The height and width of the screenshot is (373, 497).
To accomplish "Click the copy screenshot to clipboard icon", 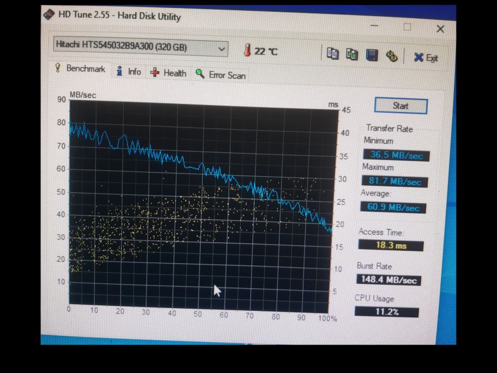I will (x=352, y=54).
